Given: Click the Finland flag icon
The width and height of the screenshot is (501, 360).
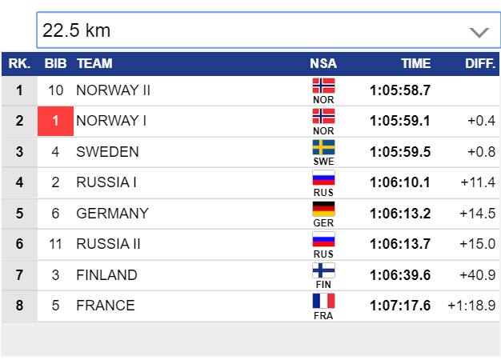Looking at the screenshot, I should pyautogui.click(x=323, y=270).
